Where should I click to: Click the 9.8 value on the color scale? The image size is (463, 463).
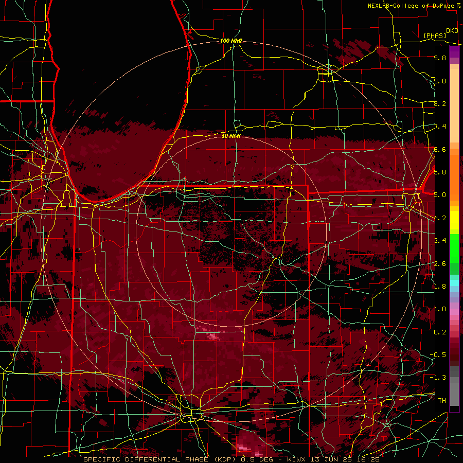pos(440,58)
